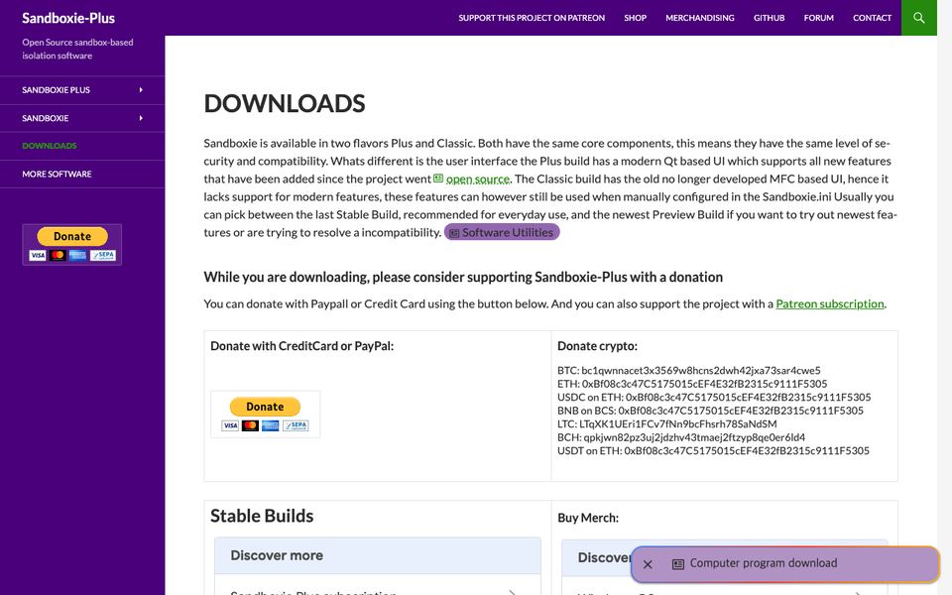Click the DOWNLOADS page heading

pos(285,103)
